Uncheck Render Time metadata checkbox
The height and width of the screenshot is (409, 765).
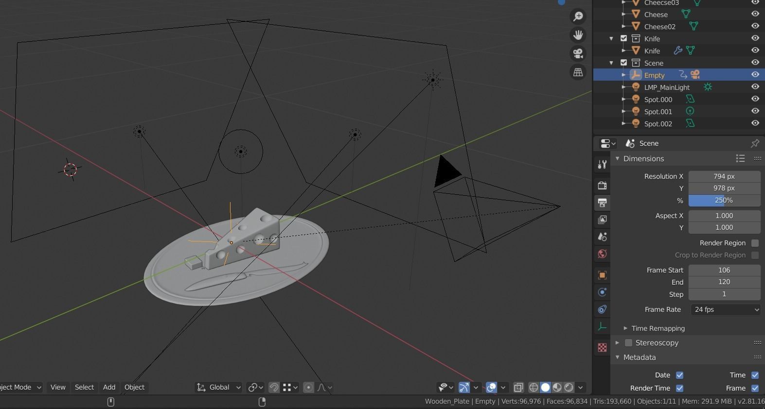click(x=679, y=388)
